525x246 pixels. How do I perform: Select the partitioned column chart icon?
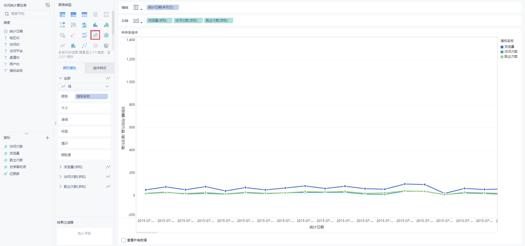(x=84, y=25)
